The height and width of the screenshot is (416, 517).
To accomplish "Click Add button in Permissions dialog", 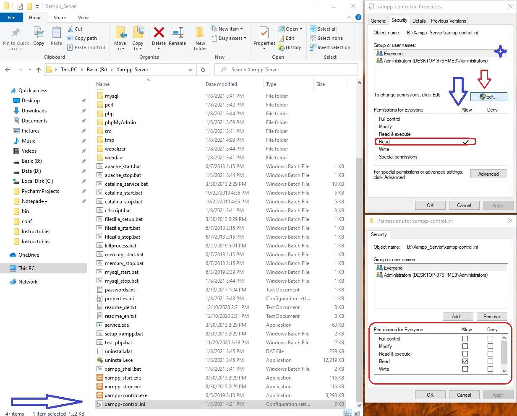I will 458,317.
